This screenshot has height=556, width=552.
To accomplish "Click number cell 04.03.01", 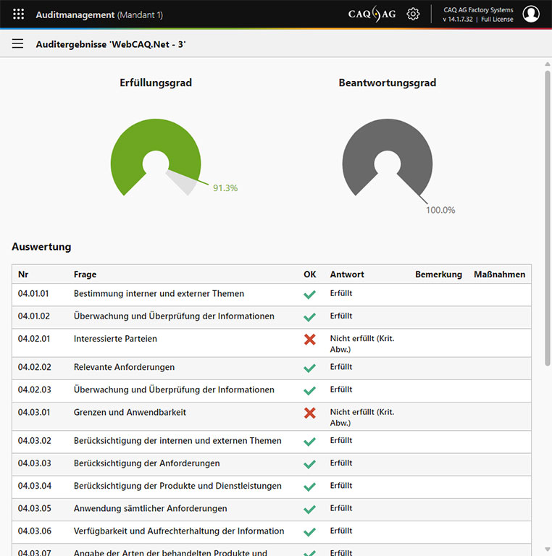I will (34, 412).
